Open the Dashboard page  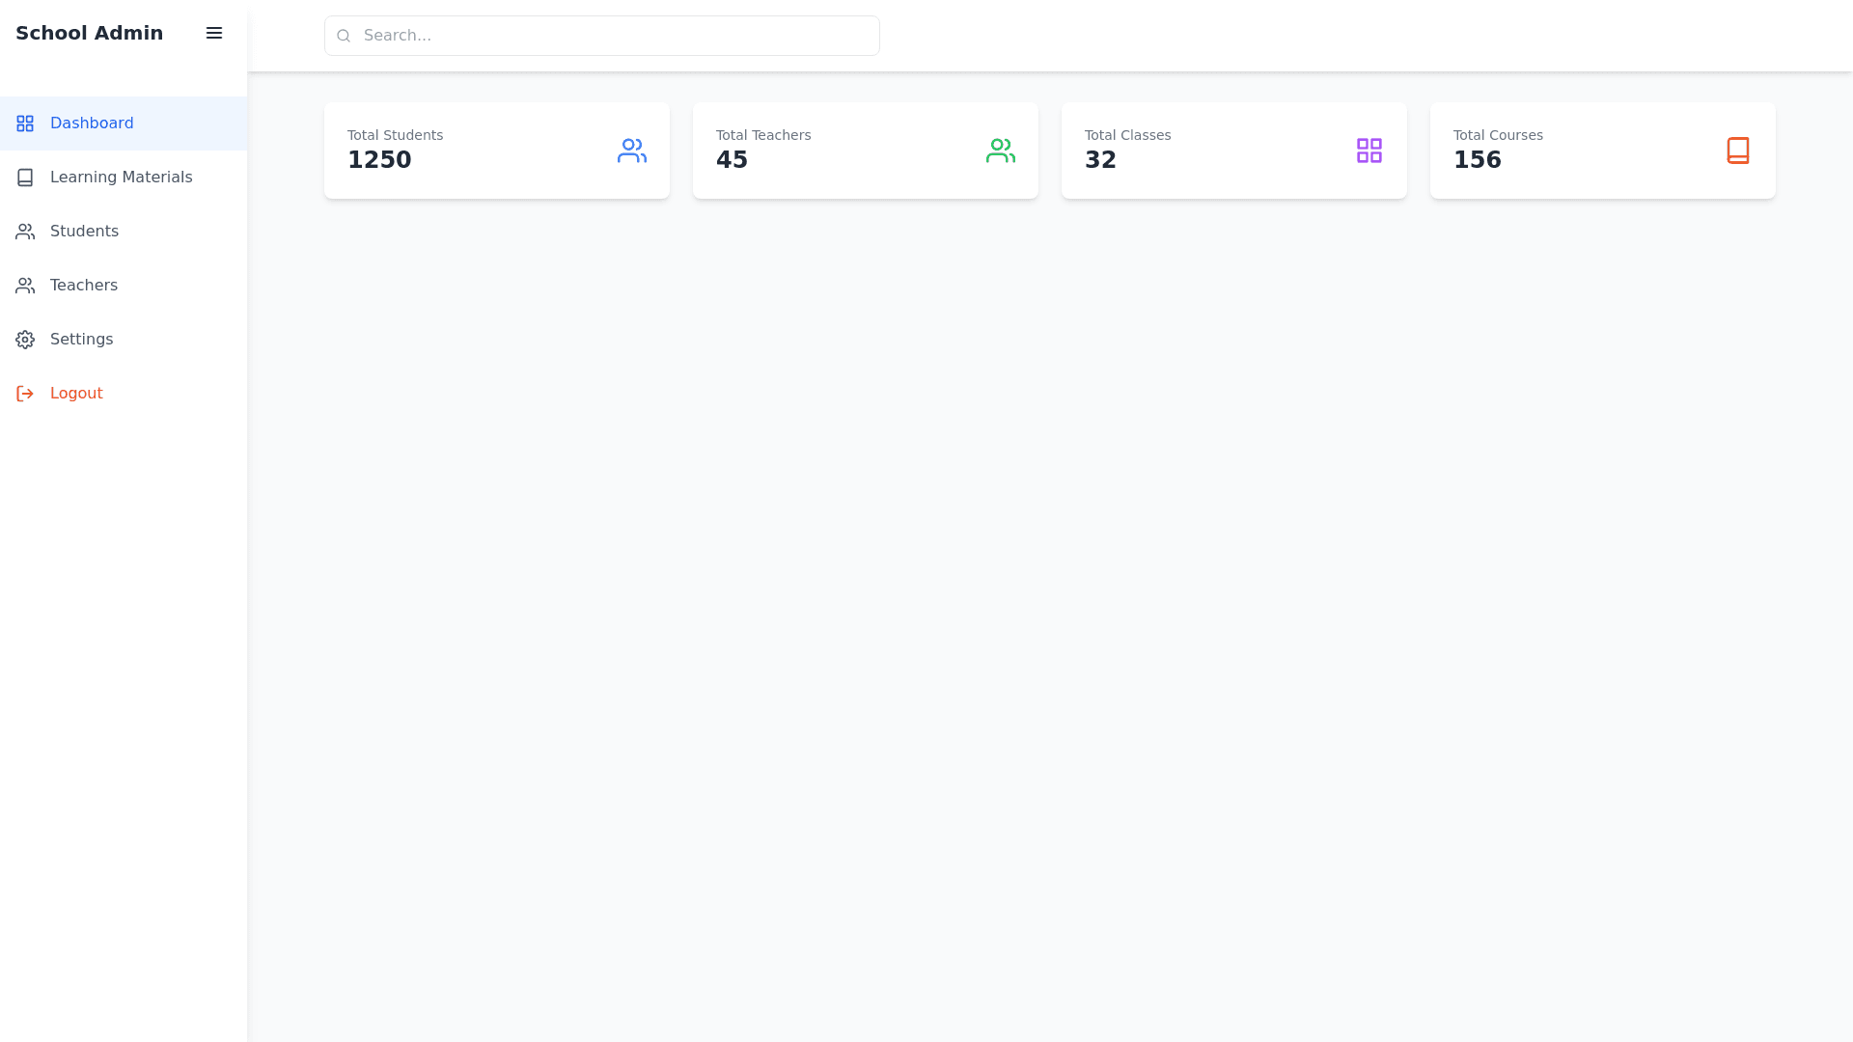(x=92, y=123)
